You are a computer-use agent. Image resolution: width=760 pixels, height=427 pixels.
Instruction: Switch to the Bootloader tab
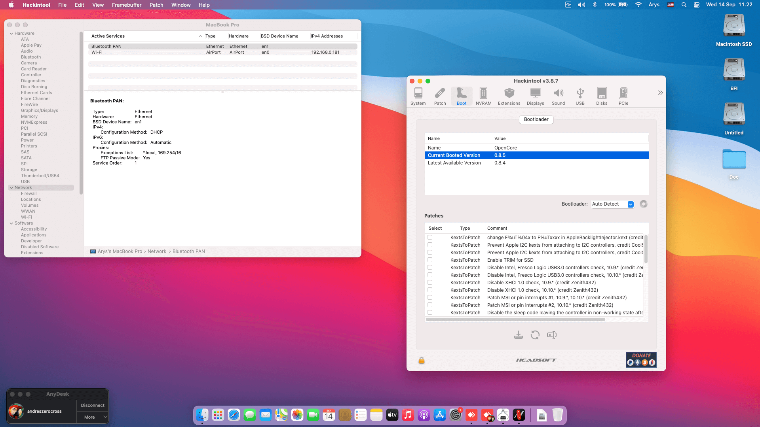[x=536, y=119]
